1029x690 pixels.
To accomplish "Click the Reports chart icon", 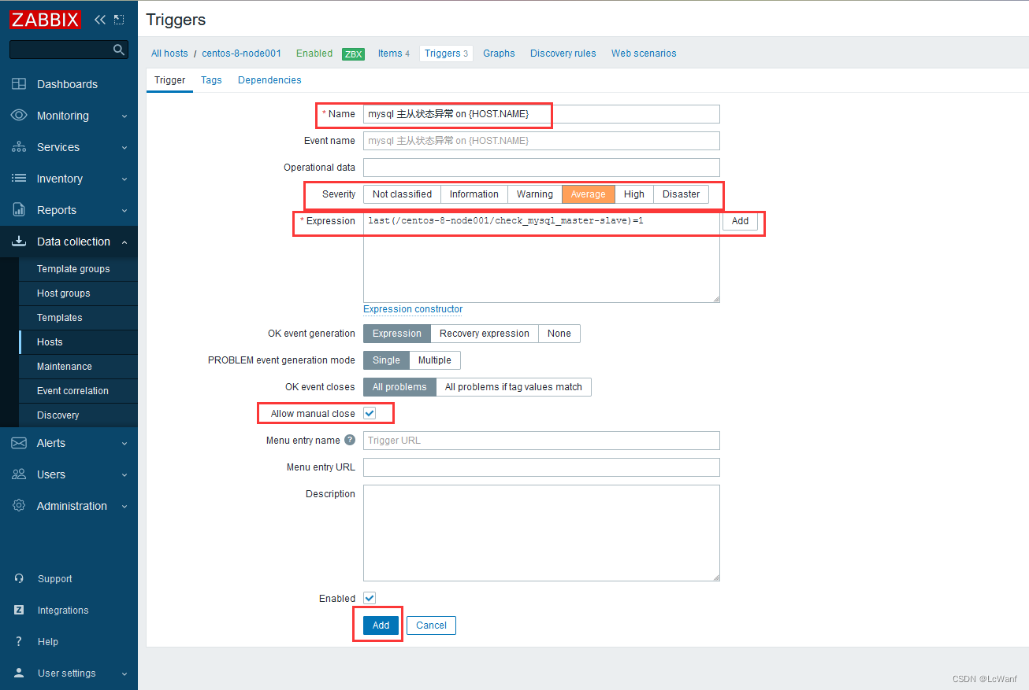I will pos(19,210).
